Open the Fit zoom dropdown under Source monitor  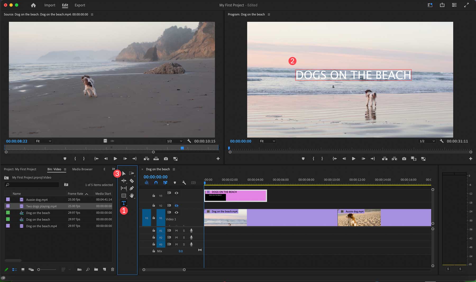tap(43, 141)
